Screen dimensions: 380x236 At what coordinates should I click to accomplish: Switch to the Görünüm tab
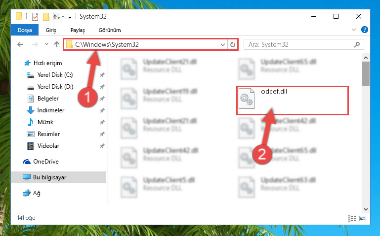coord(110,30)
